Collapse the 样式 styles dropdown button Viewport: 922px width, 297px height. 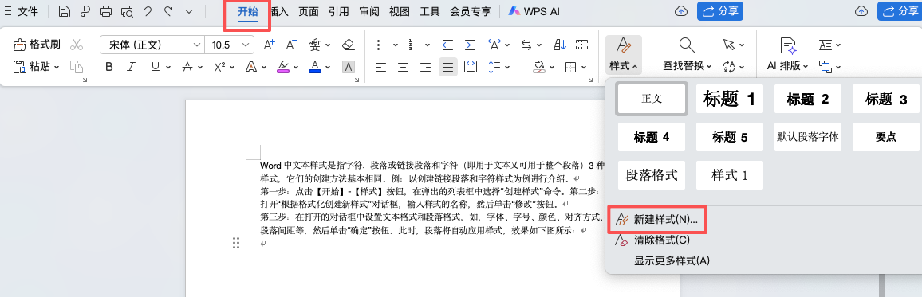(624, 54)
